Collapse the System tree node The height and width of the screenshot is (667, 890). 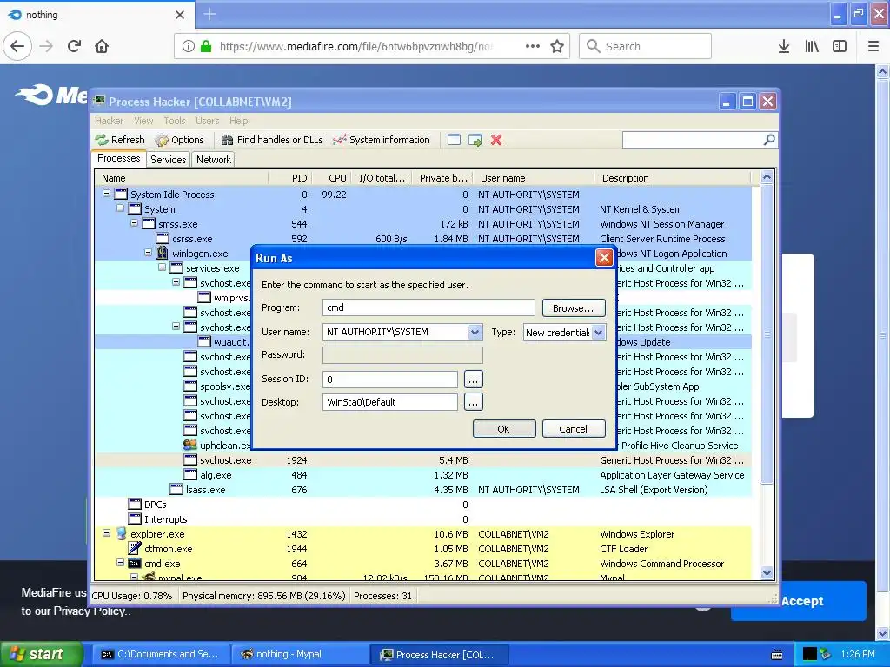coord(120,208)
